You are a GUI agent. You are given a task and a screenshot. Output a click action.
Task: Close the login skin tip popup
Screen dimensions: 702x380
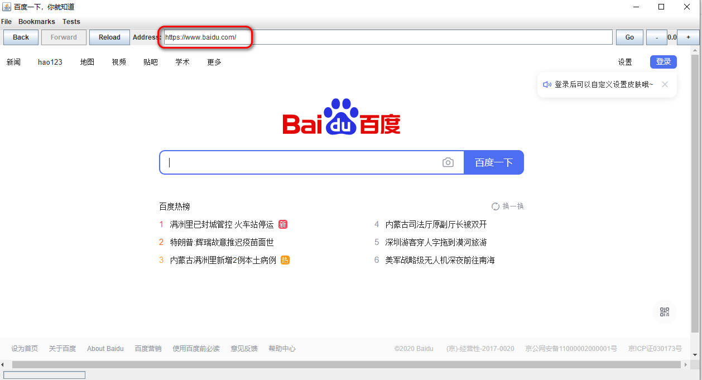click(665, 84)
